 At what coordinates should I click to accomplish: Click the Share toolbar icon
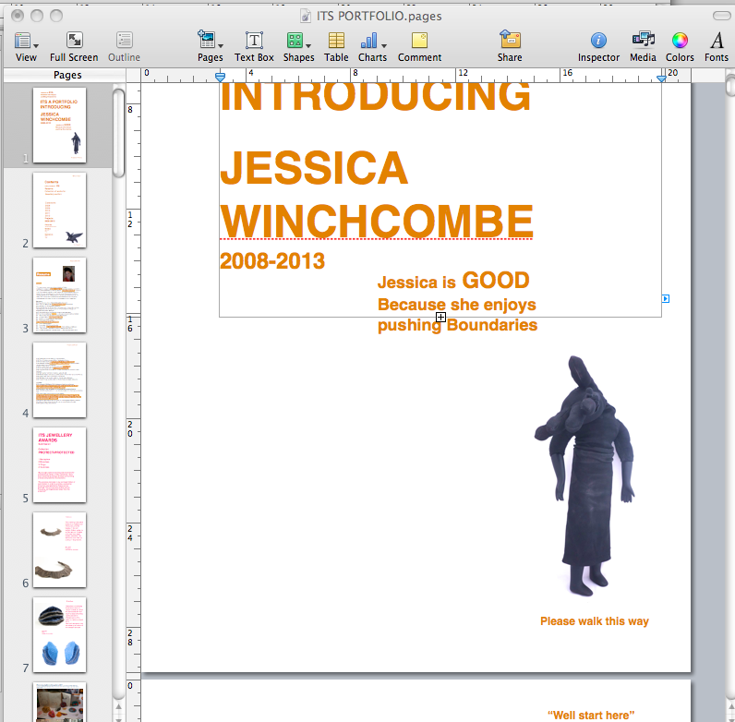tap(510, 41)
